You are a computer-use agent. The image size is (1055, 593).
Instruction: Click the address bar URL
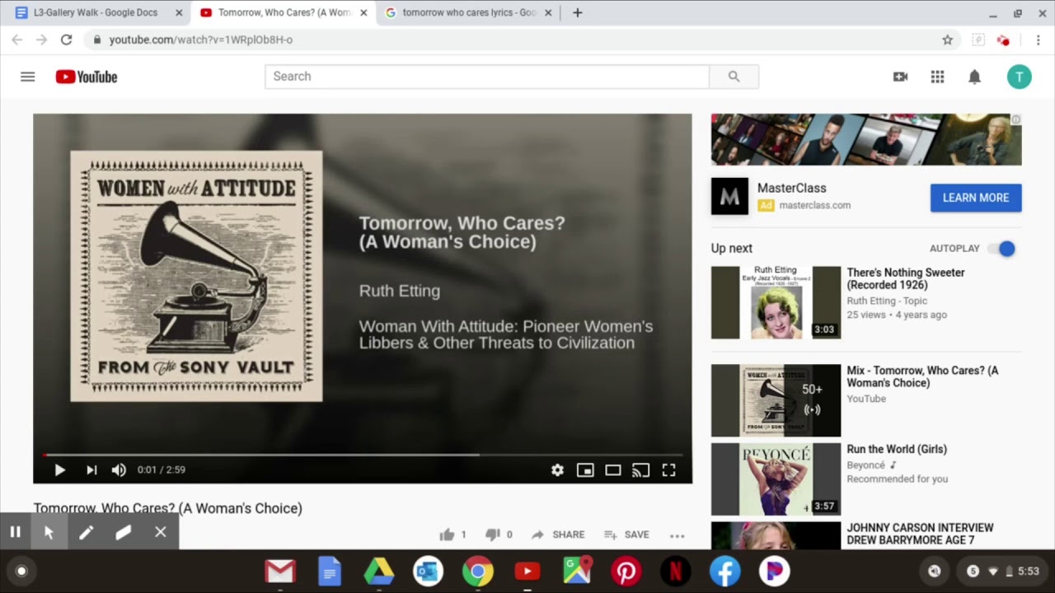(x=201, y=40)
